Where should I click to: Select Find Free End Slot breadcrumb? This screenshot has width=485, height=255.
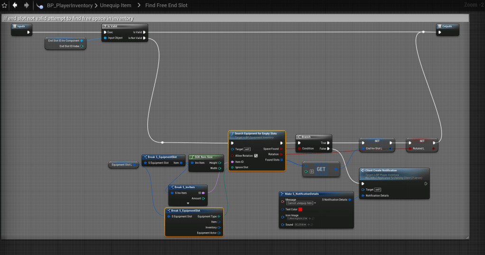[165, 5]
